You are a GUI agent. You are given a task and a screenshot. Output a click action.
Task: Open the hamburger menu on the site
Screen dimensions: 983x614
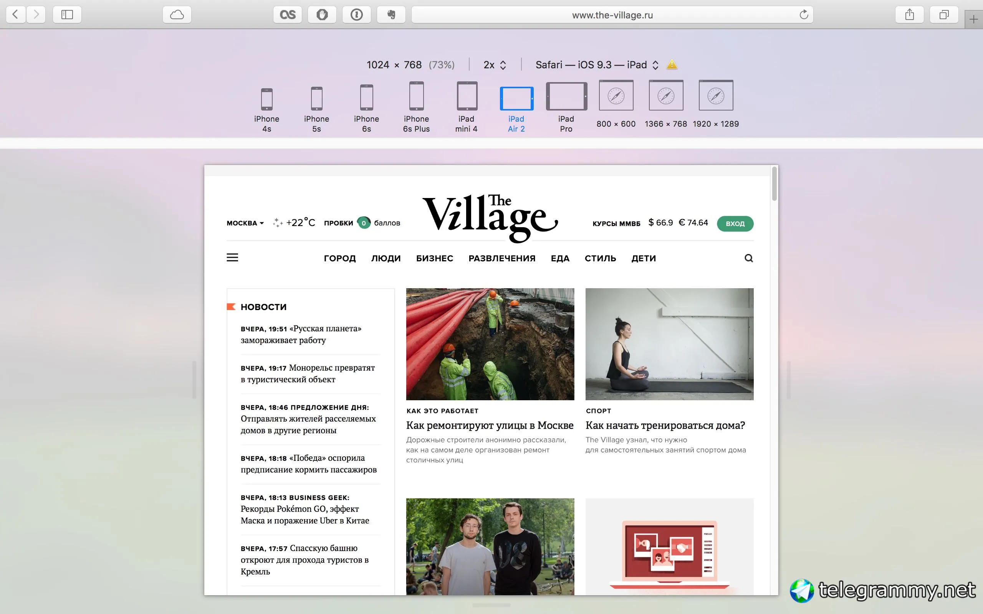pyautogui.click(x=232, y=257)
